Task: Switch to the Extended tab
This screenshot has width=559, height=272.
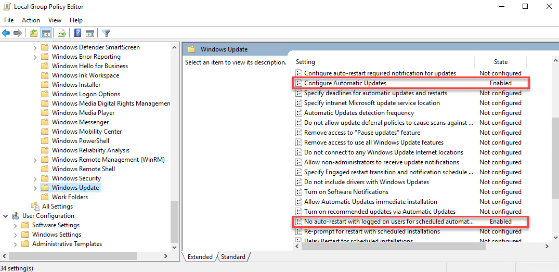Action: [200, 257]
